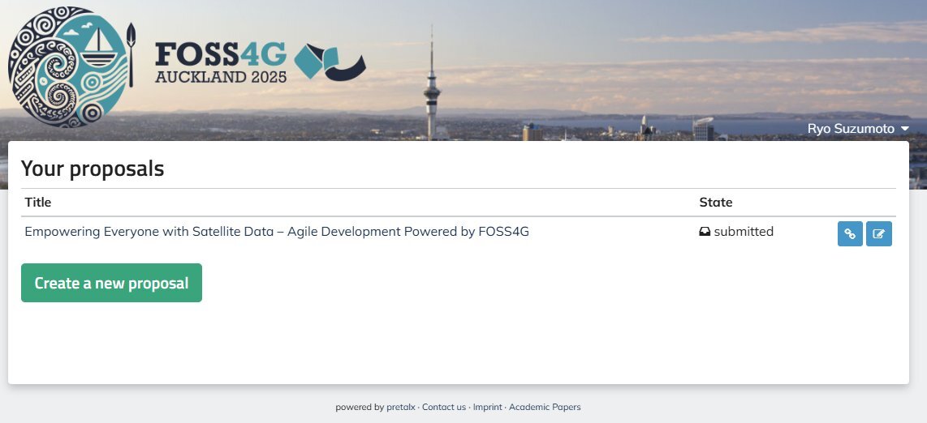The width and height of the screenshot is (927, 423).
Task: Click the 'Your proposals' heading
Action: point(93,169)
